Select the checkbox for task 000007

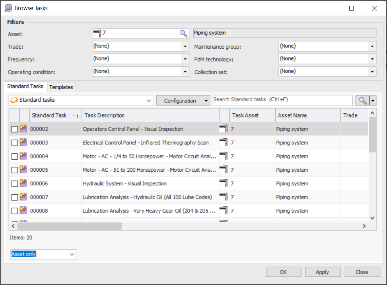14,197
